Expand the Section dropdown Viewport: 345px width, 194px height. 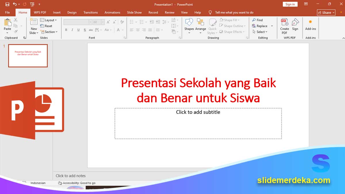tap(49, 32)
